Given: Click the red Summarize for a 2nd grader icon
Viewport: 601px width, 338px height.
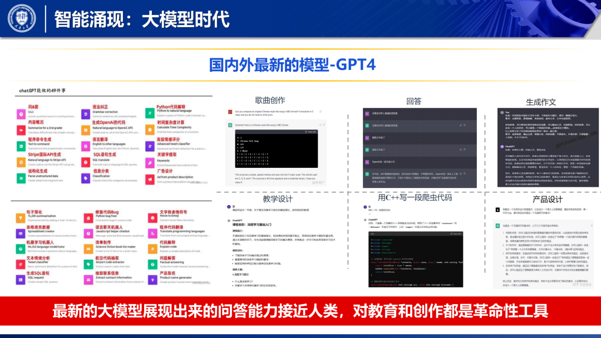Looking at the screenshot, I should coord(21,130).
